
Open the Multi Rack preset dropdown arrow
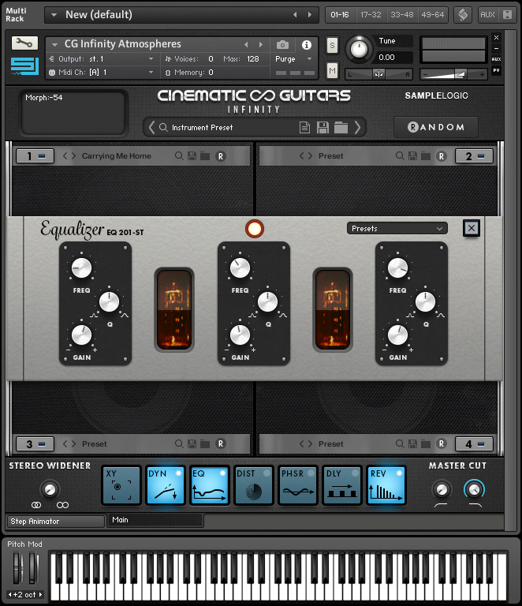coord(54,15)
